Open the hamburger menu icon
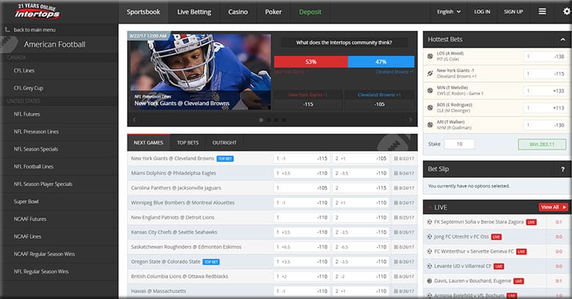Image resolution: width=572 pixels, height=299 pixels. tap(543, 12)
